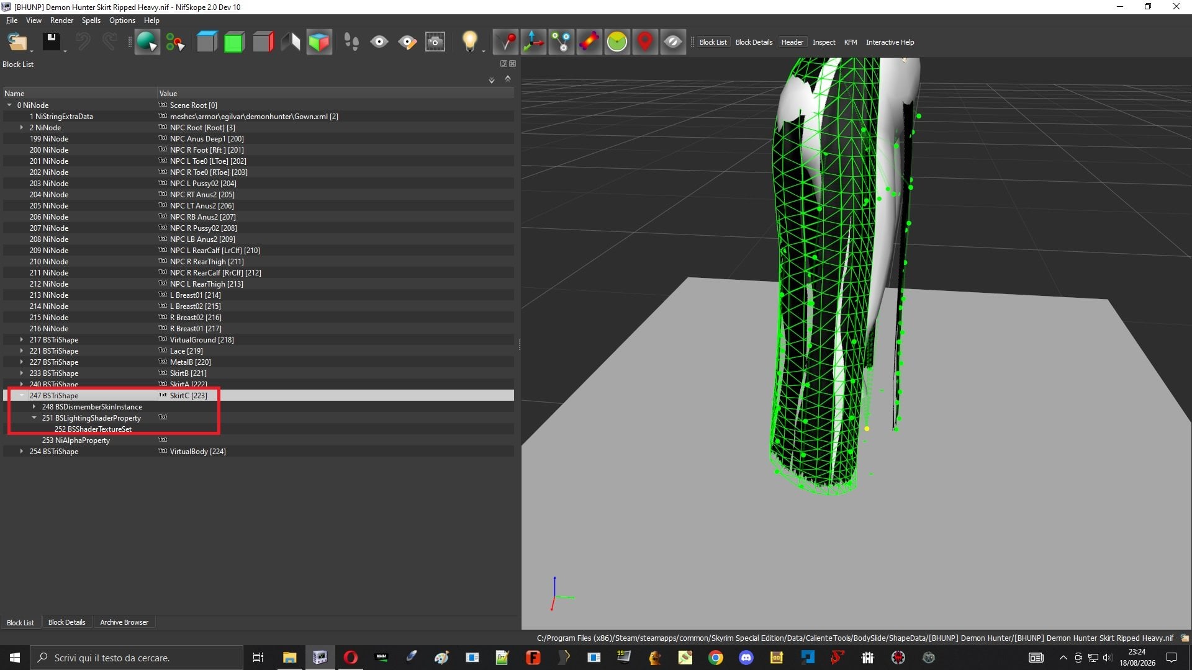
Task: Select the 252 BSShaderTextureSet row
Action: (258, 429)
